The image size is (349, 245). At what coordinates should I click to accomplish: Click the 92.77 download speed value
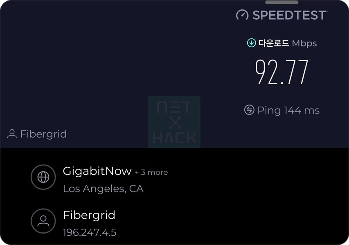pos(282,72)
